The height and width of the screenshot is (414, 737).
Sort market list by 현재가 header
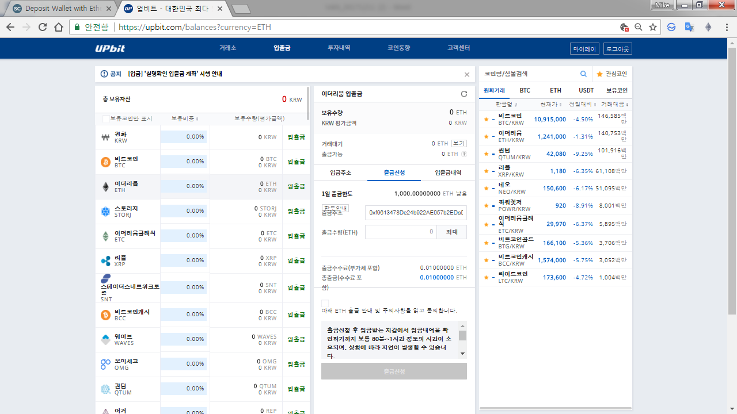click(x=551, y=105)
